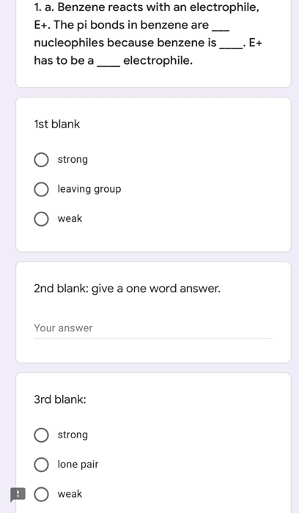The width and height of the screenshot is (299, 513).
Task: Click the 'strong' label text in 3rd blank
Action: pyautogui.click(x=73, y=435)
